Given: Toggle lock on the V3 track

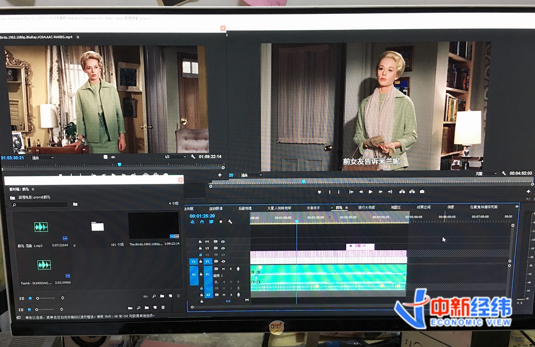Looking at the screenshot, I should (x=200, y=248).
